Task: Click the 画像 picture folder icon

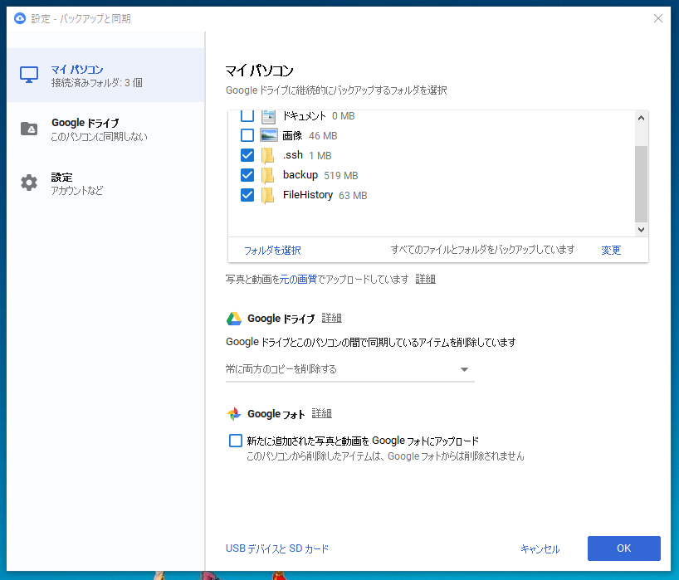Action: click(x=268, y=135)
